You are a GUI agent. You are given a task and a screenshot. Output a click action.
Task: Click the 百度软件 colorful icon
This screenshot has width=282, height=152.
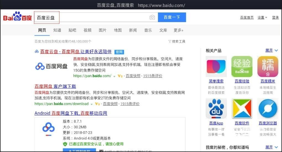pos(242,109)
